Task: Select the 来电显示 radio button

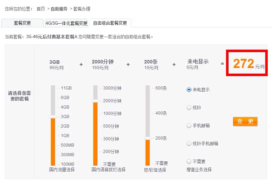Action: click(x=189, y=90)
